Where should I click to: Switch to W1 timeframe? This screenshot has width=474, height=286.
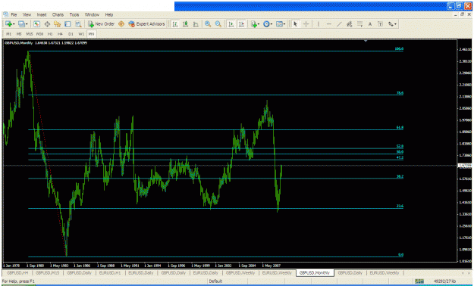click(x=81, y=34)
